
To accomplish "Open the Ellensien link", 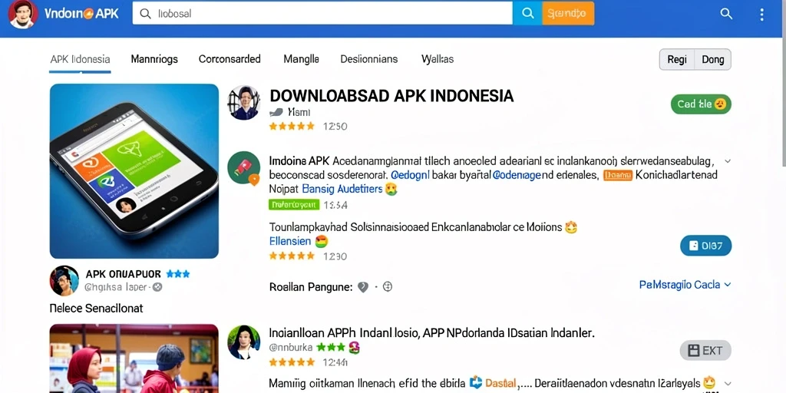I will 290,241.
